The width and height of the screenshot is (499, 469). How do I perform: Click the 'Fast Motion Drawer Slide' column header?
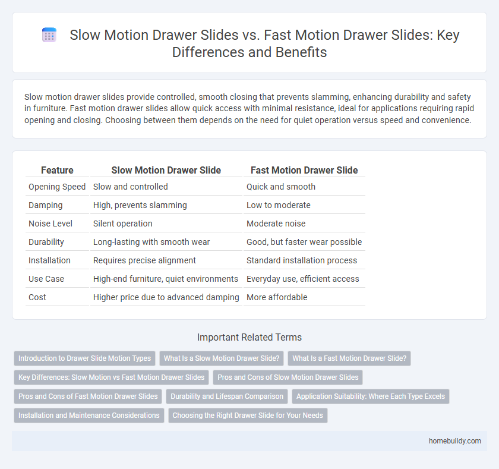pos(304,171)
